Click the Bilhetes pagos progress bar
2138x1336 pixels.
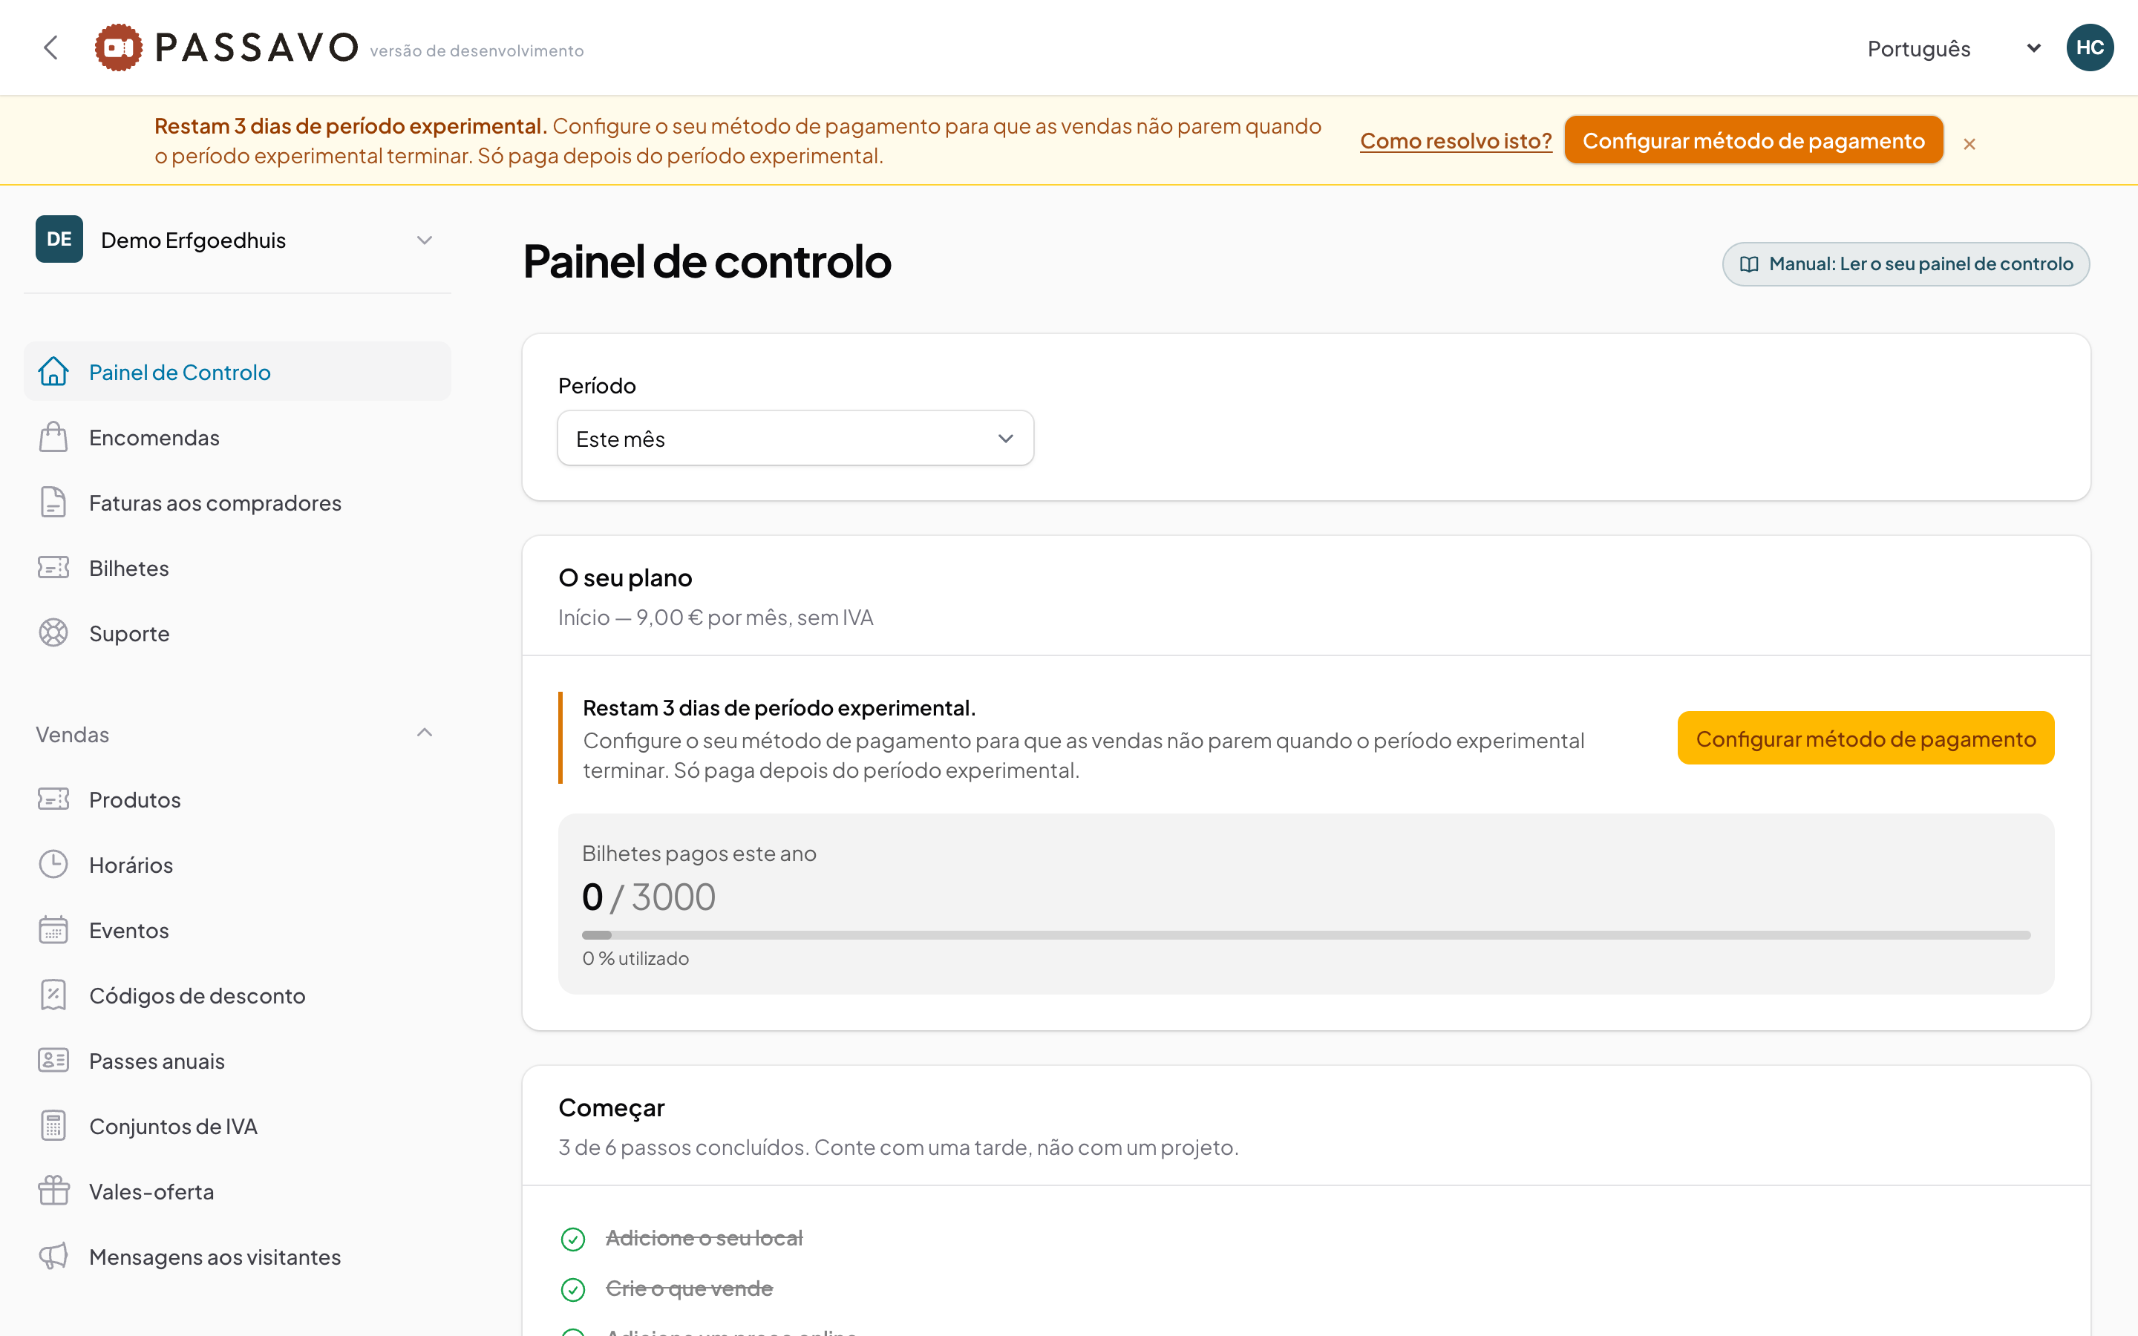click(1306, 935)
